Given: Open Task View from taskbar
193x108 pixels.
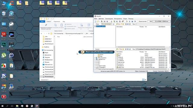Looking at the screenshot, I should pyautogui.click(x=12, y=106).
